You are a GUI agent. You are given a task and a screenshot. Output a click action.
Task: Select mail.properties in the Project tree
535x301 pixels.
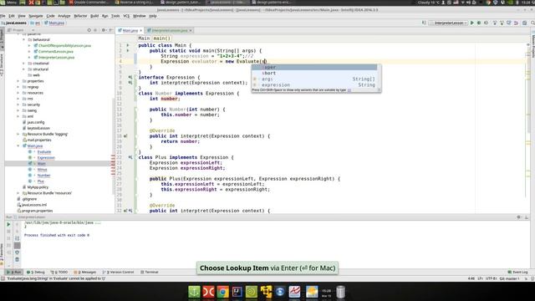39,140
